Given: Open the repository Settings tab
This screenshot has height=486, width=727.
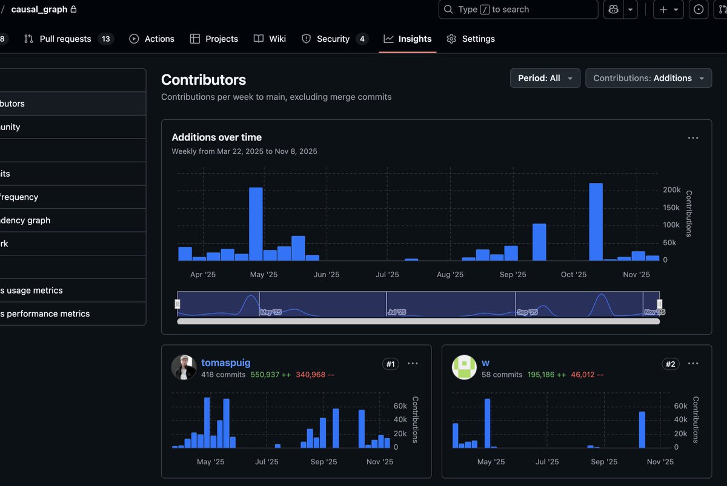Looking at the screenshot, I should tap(471, 39).
